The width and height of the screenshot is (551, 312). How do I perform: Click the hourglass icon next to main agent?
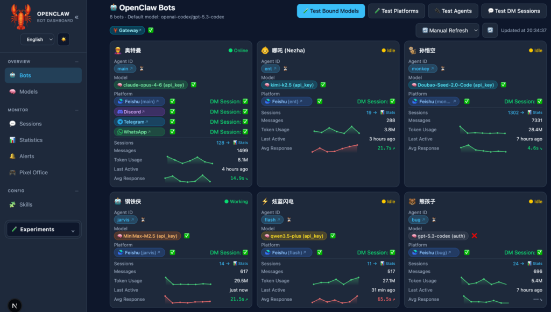pyautogui.click(x=142, y=69)
